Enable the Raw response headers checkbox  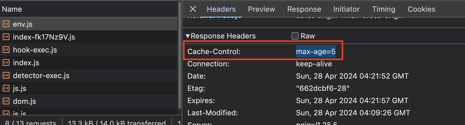tap(295, 36)
